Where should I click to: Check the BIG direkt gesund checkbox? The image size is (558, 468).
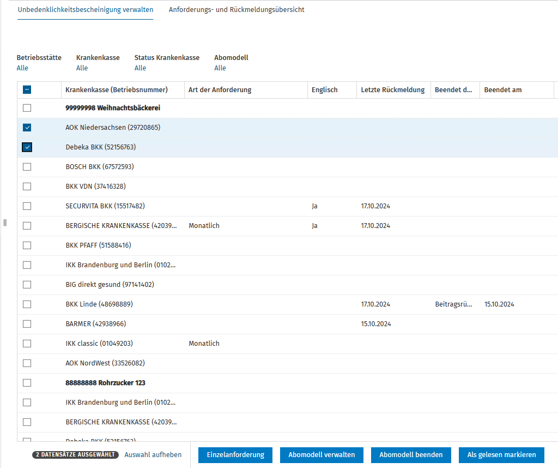(27, 285)
